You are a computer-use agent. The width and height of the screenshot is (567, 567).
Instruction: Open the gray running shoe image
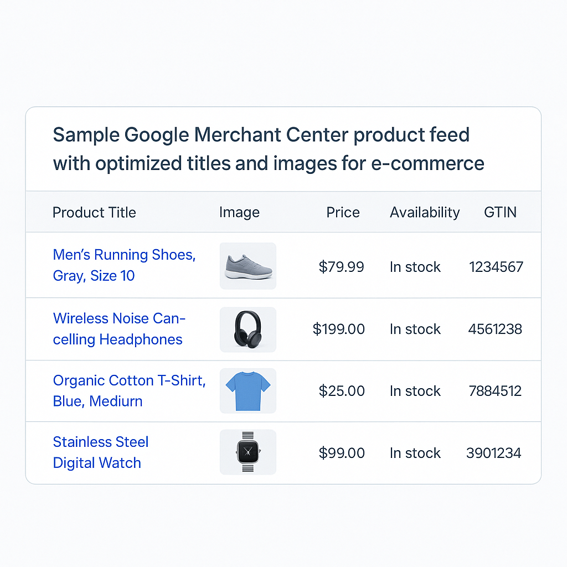point(248,266)
